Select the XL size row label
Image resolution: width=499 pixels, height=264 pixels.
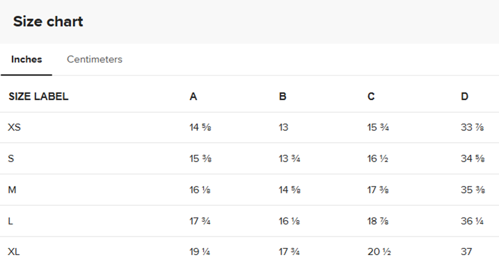click(14, 252)
